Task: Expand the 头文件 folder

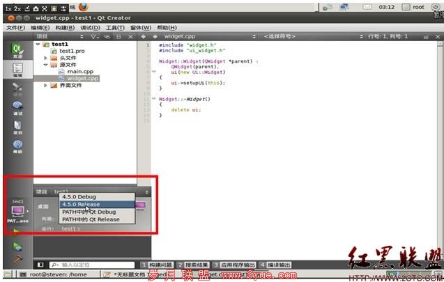Action: (45, 58)
